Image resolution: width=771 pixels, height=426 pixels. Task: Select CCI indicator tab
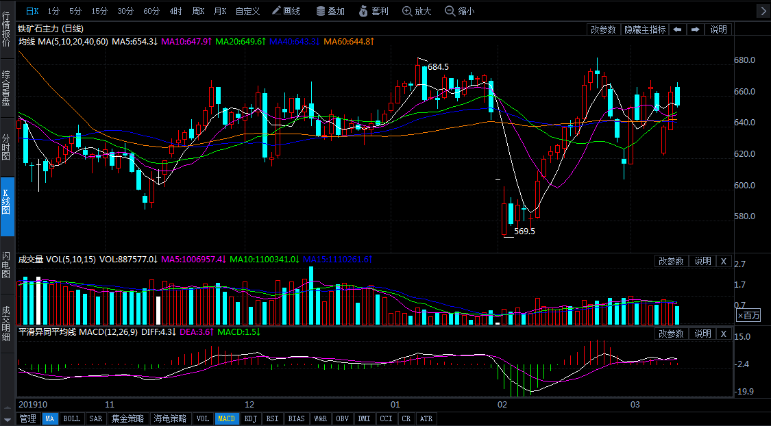386,418
